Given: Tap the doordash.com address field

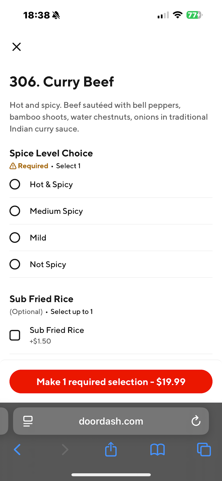Looking at the screenshot, I should (x=111, y=421).
